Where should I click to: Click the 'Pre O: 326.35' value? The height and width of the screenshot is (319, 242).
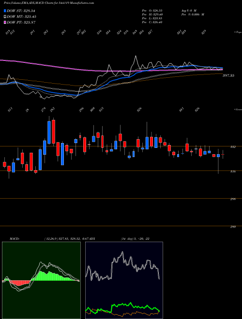tap(152, 10)
